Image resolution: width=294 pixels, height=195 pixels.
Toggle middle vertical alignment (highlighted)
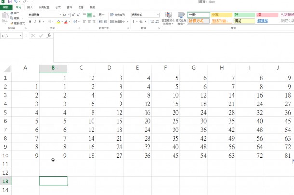[x=89, y=15]
